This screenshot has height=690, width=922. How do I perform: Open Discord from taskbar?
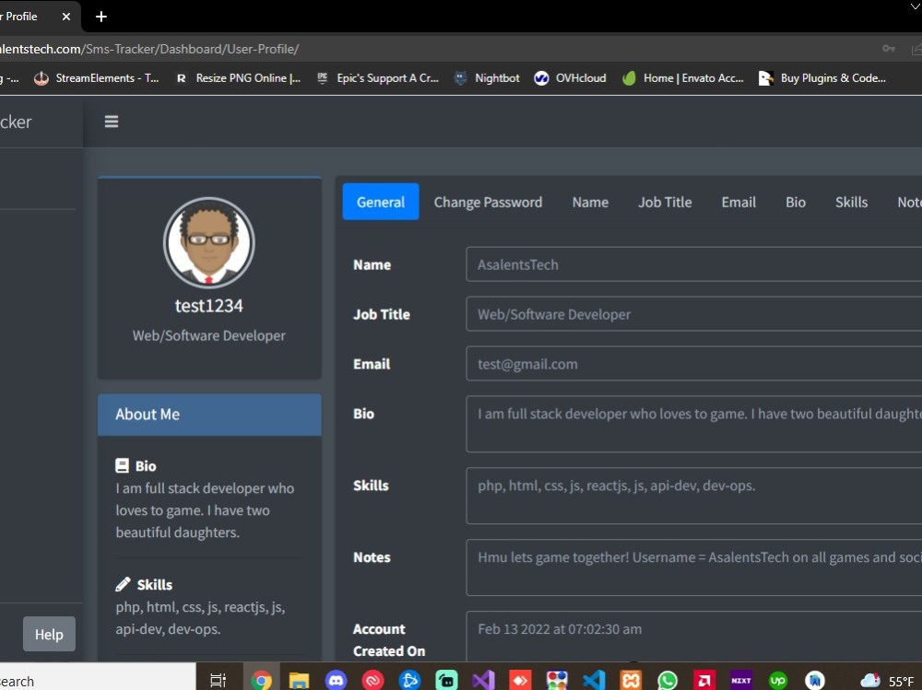tap(336, 681)
